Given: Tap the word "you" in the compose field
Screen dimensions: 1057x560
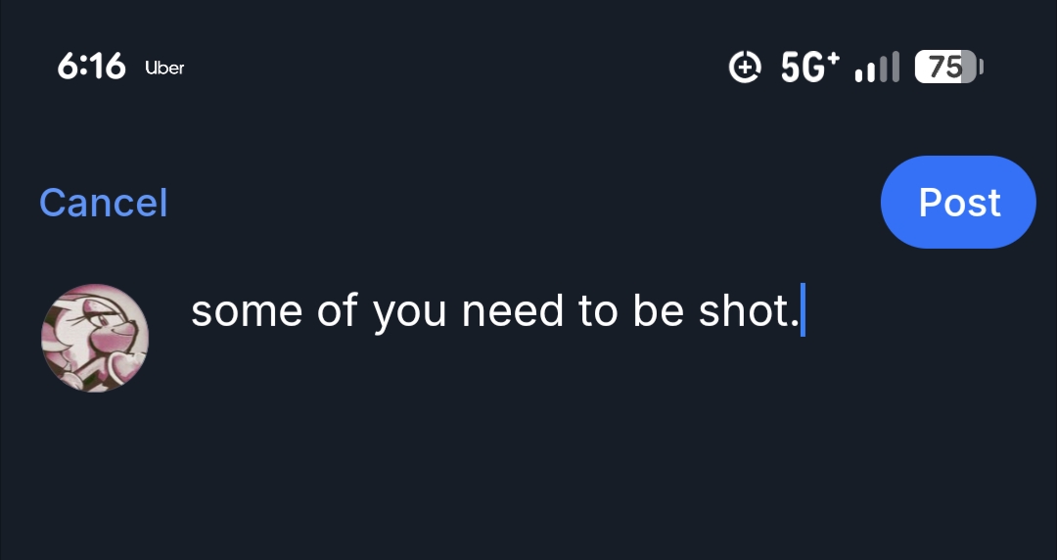Looking at the screenshot, I should pyautogui.click(x=409, y=313).
